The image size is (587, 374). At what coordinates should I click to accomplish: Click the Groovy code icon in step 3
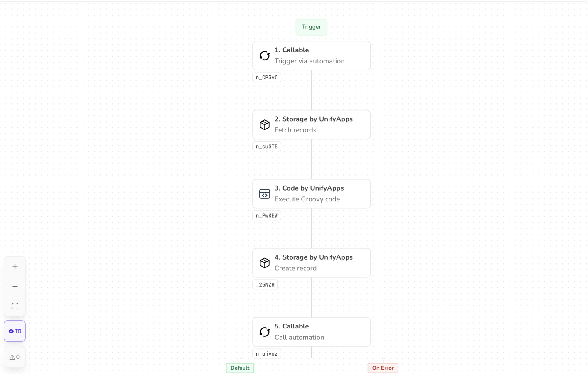coord(265,194)
